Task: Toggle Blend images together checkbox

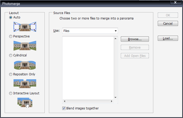Action: 64,108
